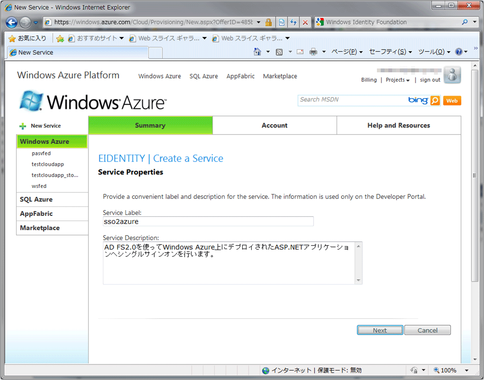484x380 pixels.
Task: Expand the address bar URL dropdown
Action: tap(258, 22)
